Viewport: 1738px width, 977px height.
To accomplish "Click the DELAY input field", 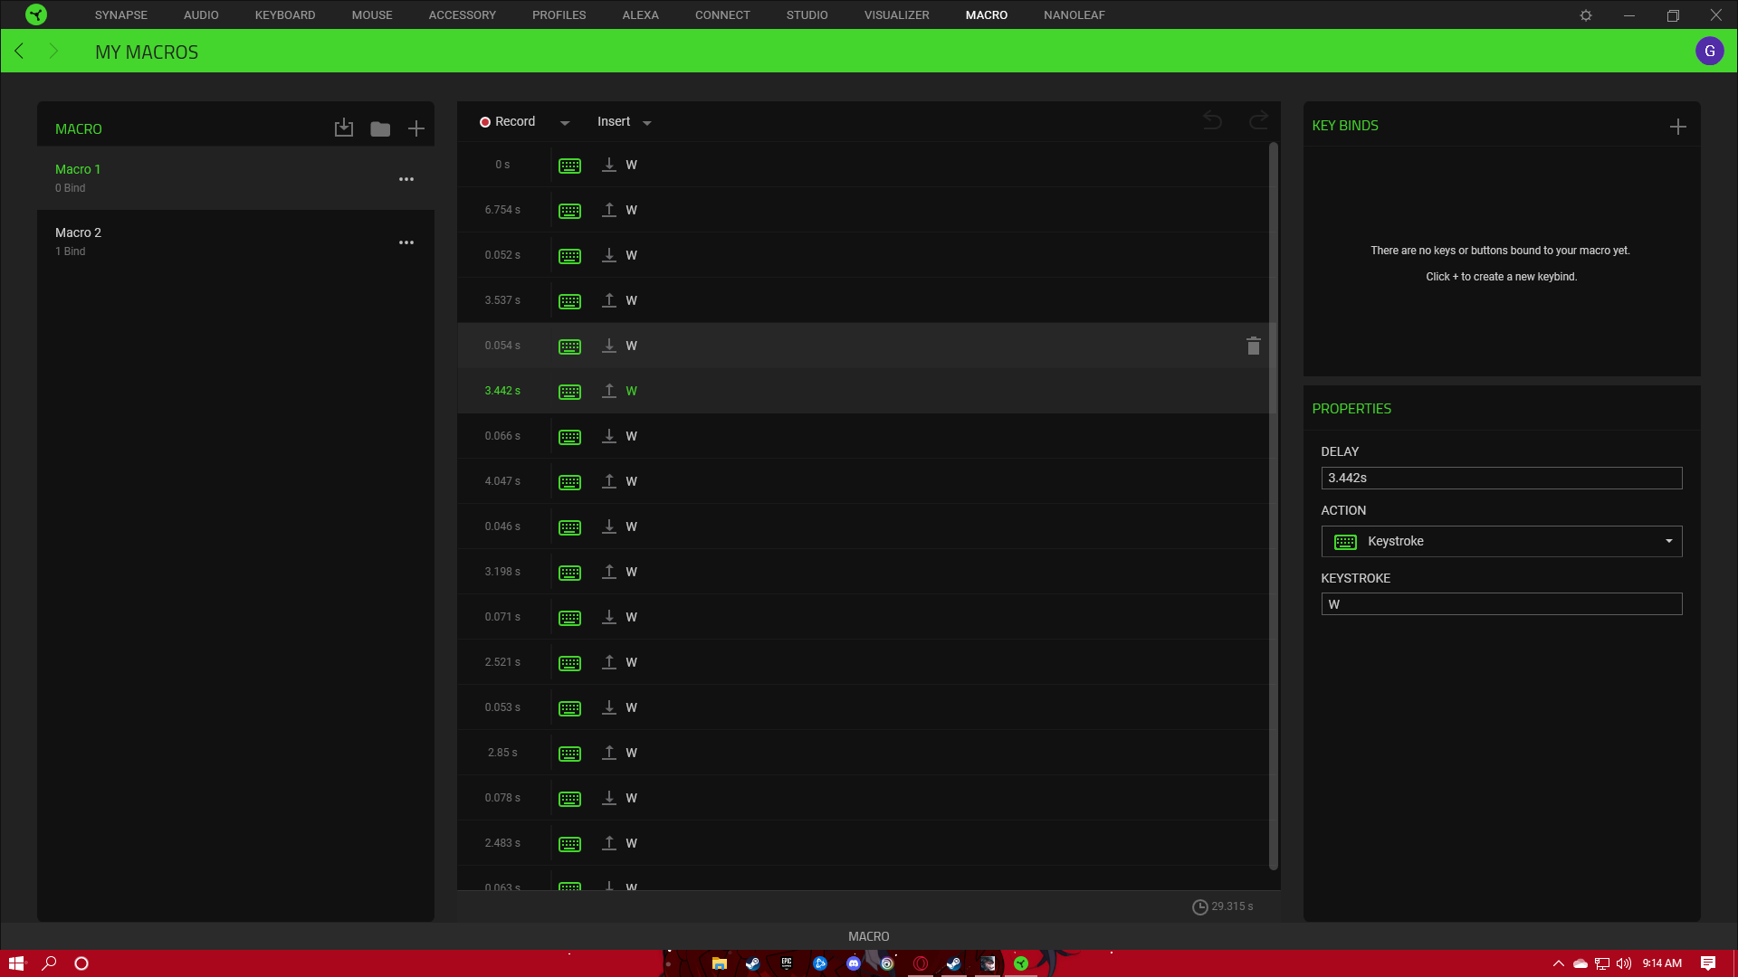I will tap(1501, 478).
